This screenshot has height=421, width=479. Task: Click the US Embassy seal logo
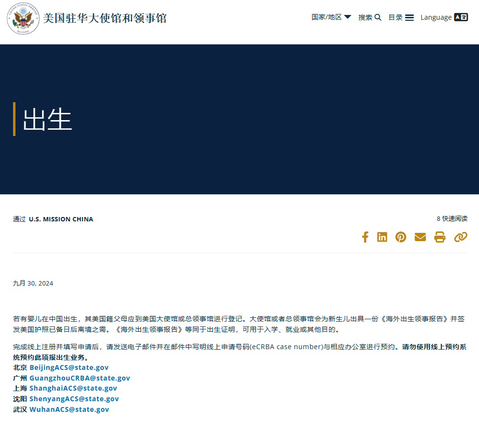(x=23, y=18)
